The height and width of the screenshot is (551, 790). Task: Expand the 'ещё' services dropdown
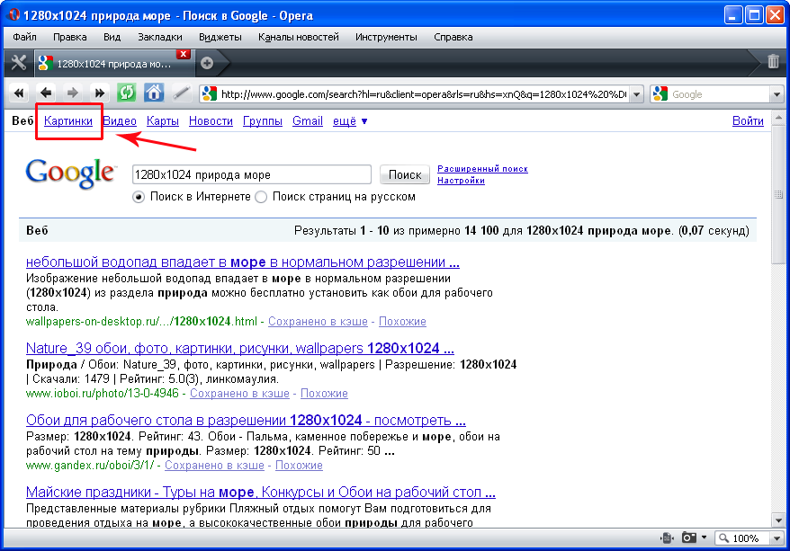pyautogui.click(x=350, y=121)
